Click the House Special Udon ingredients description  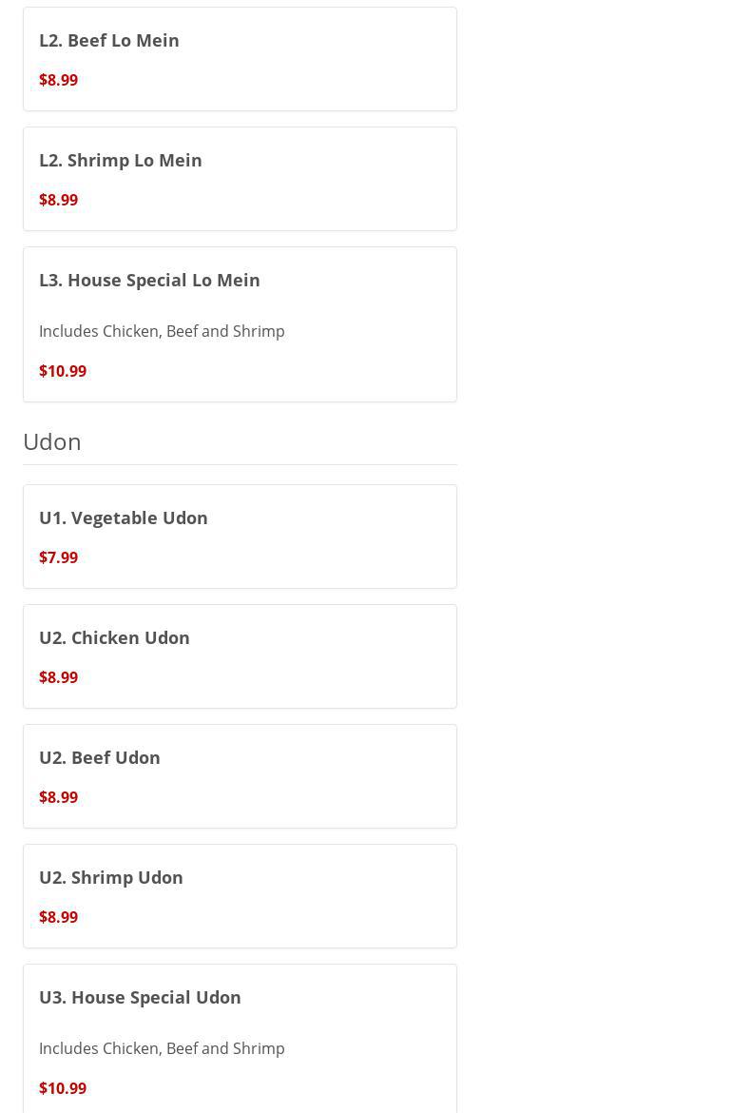coord(162,1048)
